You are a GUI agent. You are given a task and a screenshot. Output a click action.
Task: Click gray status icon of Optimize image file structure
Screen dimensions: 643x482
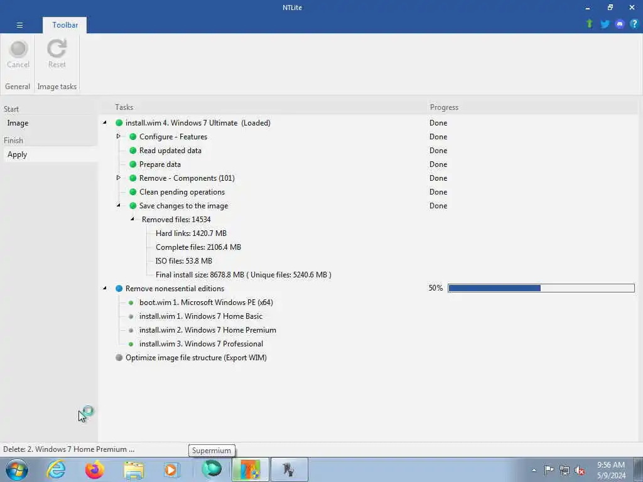pyautogui.click(x=119, y=357)
